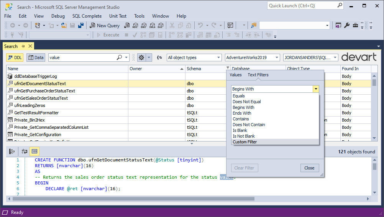This screenshot has height=217, width=384.
Task: Sort by the Found In column header
Action: 356,69
